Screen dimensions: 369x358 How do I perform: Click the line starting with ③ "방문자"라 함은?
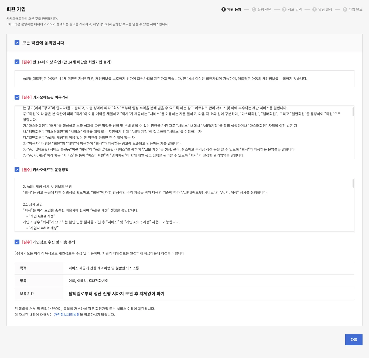[x=102, y=143]
